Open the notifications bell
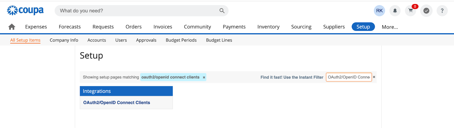This screenshot has width=454, height=128. pos(395,11)
